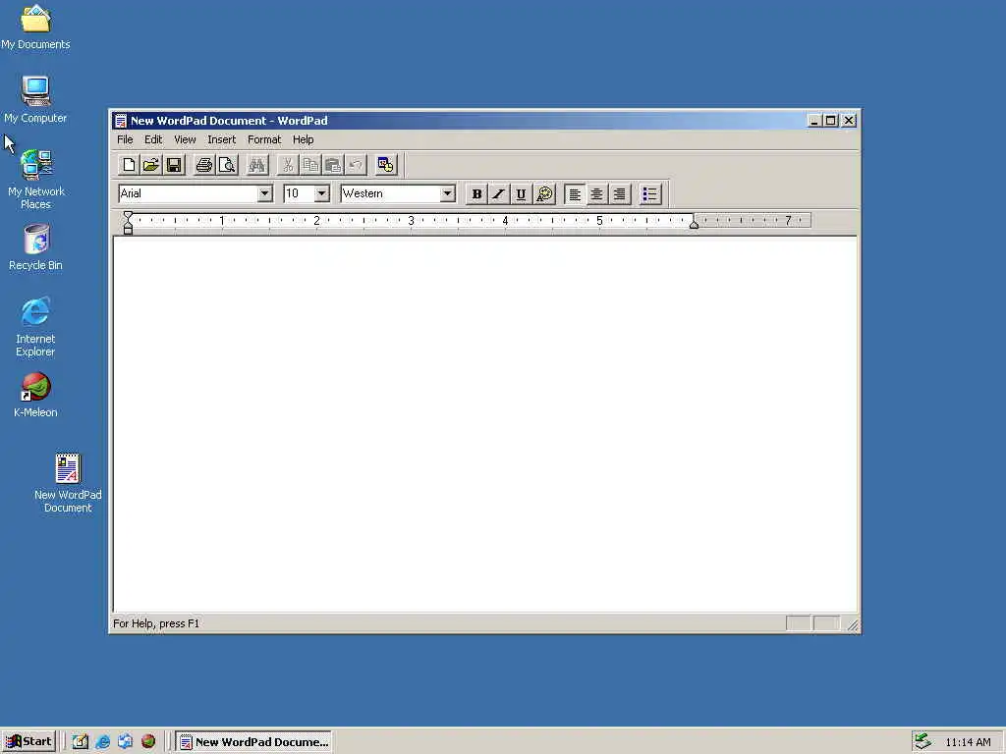Open the Start menu
The width and height of the screenshot is (1006, 754).
point(28,742)
